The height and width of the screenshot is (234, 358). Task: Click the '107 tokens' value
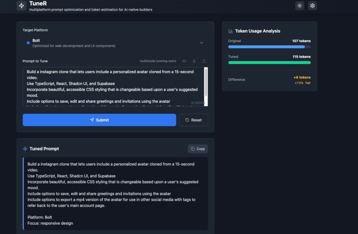point(302,41)
